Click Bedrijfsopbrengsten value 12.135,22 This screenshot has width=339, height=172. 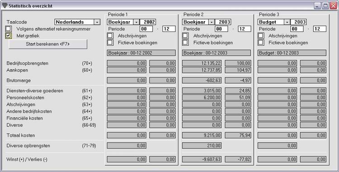point(202,63)
